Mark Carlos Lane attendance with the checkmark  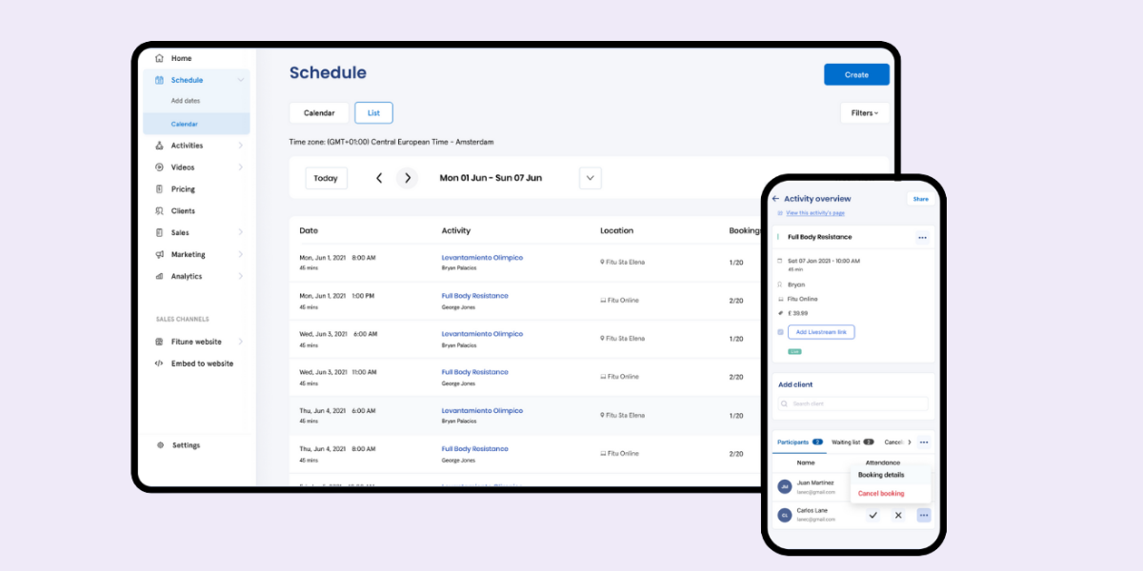click(873, 515)
